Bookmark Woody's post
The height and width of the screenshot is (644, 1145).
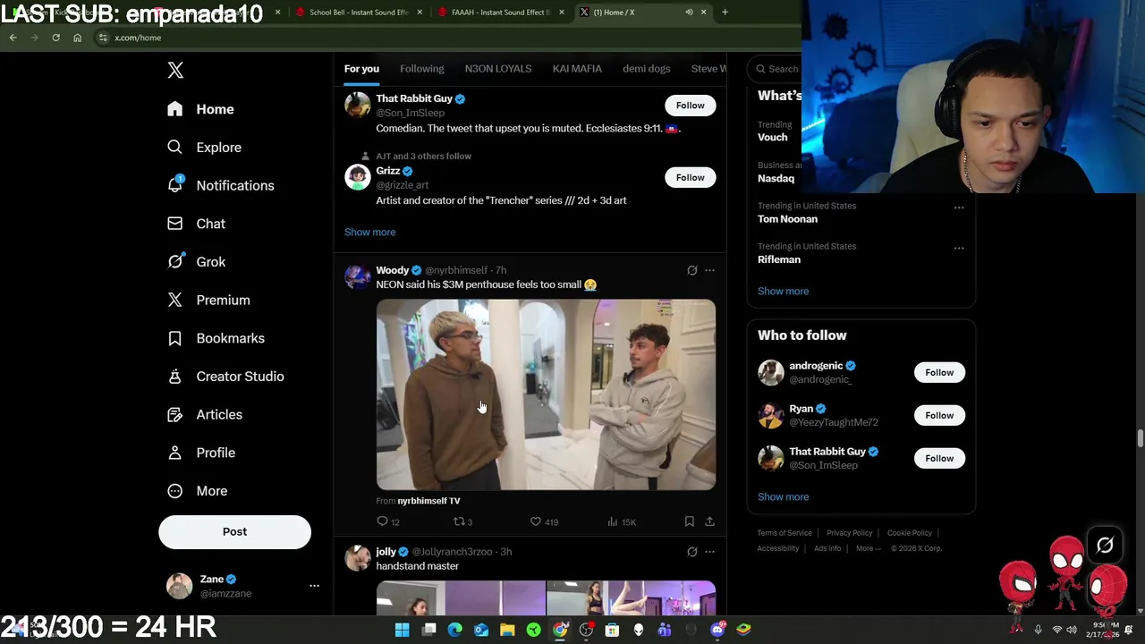[x=689, y=521]
